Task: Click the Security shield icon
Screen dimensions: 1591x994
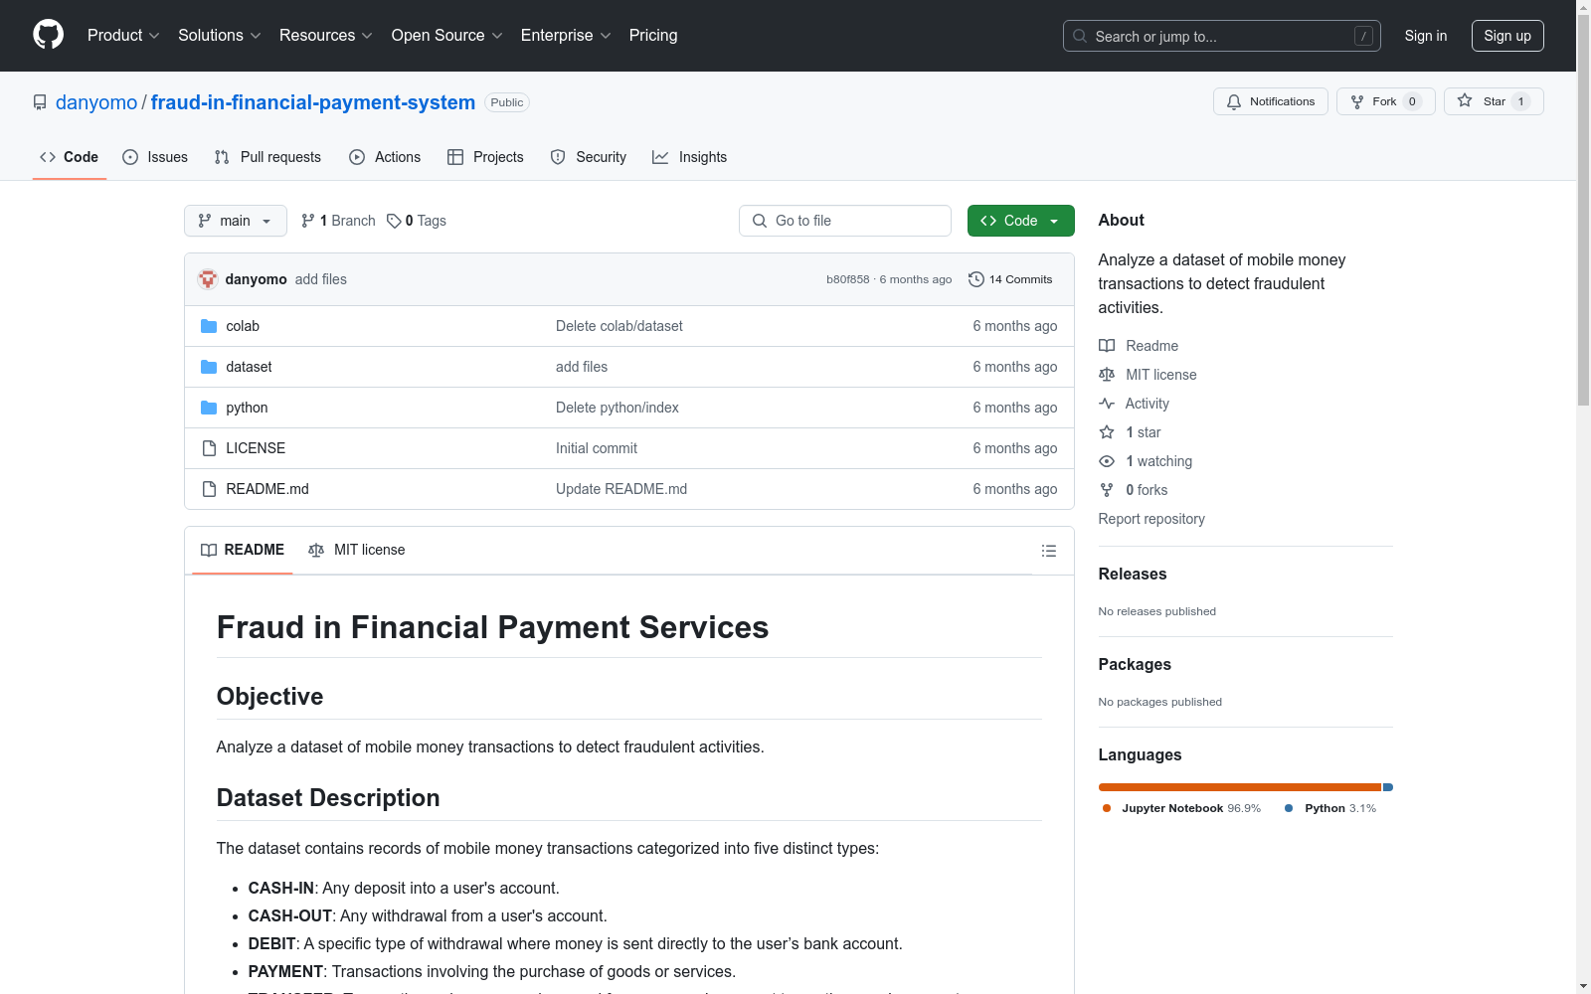Action: 558,157
